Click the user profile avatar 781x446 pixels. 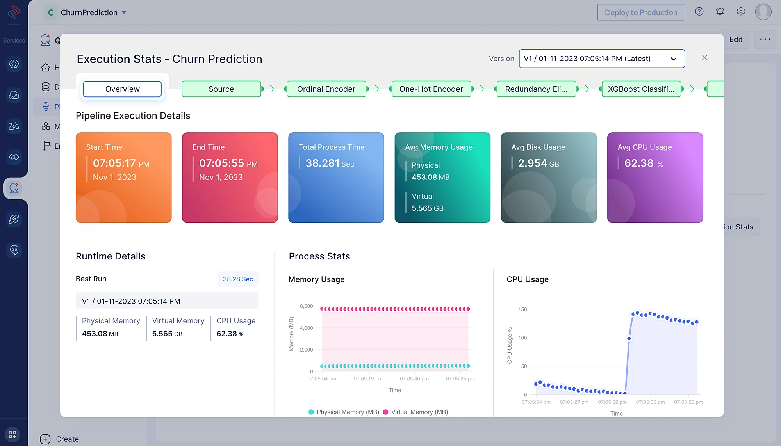tap(763, 12)
